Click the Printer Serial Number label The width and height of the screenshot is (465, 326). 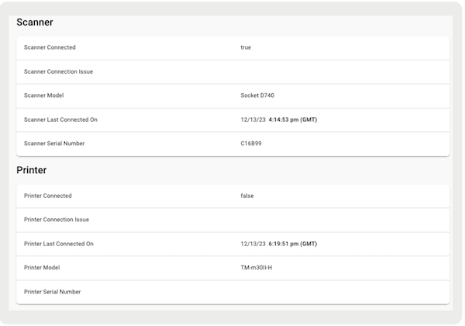(52, 292)
